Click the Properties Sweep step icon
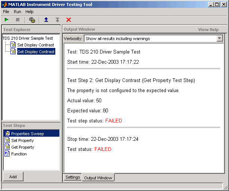The height and width of the screenshot is (191, 229). click(7, 133)
